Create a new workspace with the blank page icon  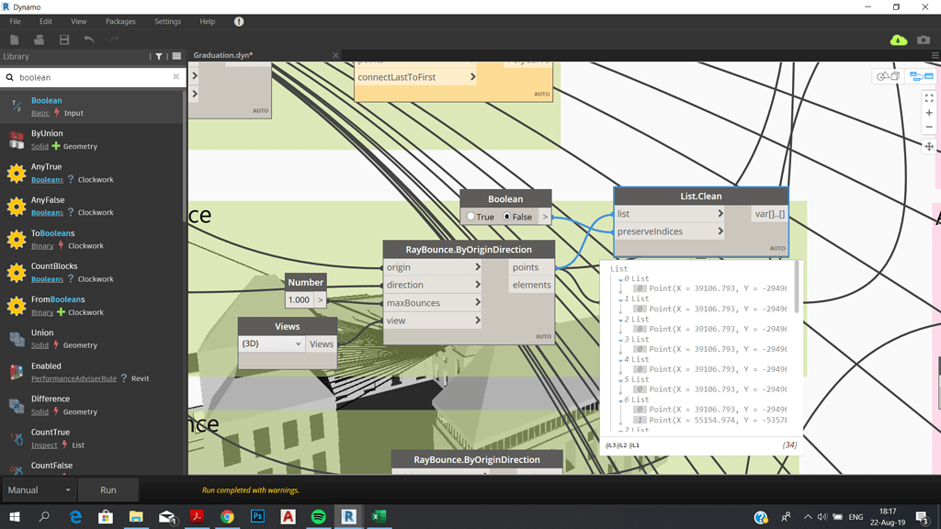(14, 39)
